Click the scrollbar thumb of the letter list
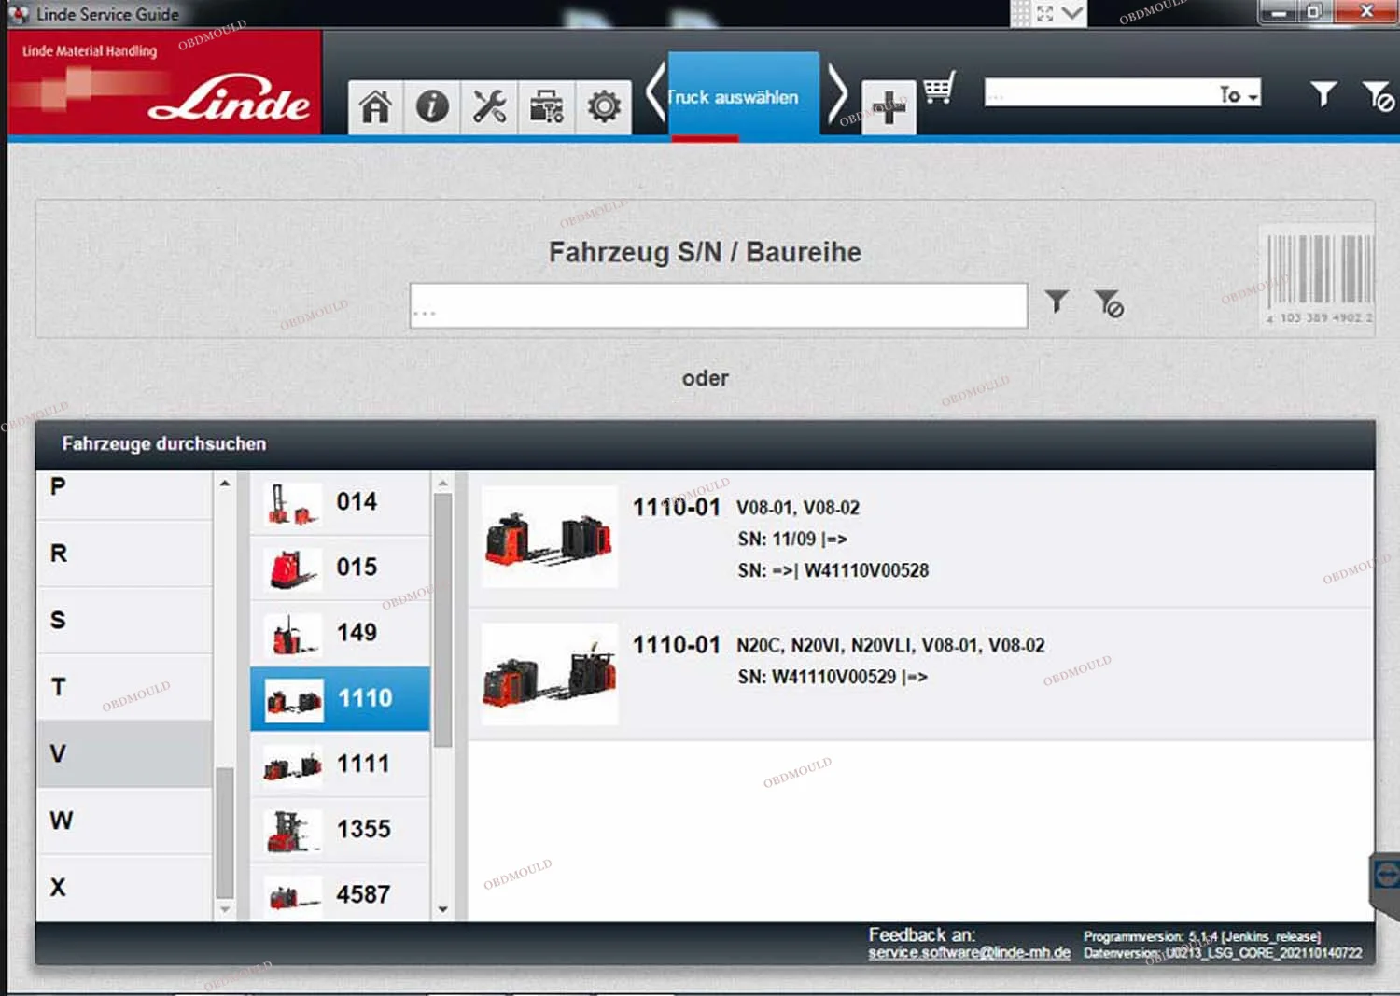The width and height of the screenshot is (1400, 996). [225, 832]
